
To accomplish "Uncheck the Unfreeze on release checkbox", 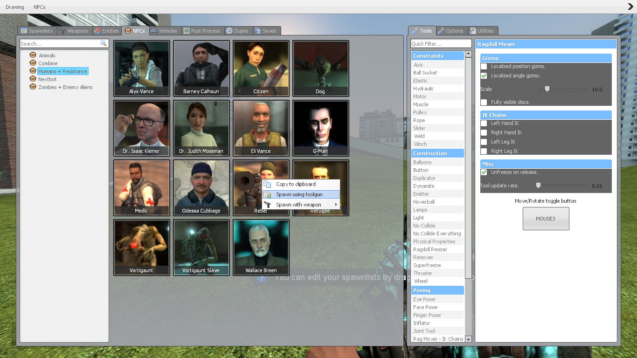I will tap(484, 172).
